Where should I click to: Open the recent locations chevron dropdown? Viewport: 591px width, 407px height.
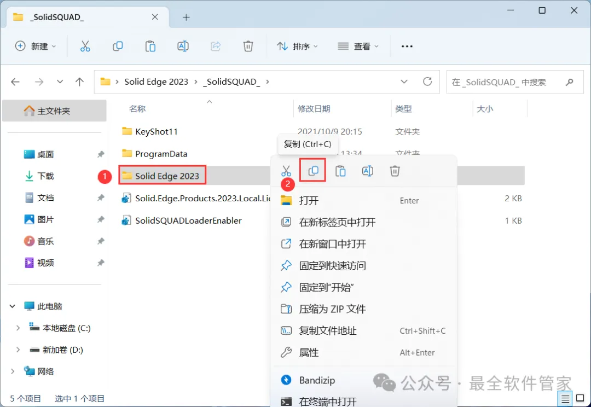(60, 82)
